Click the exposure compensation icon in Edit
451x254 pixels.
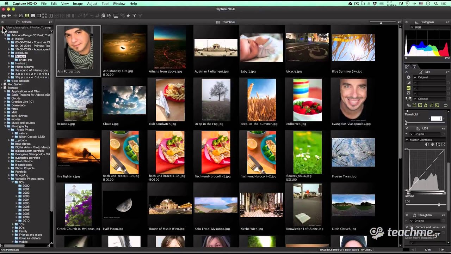tap(408, 83)
